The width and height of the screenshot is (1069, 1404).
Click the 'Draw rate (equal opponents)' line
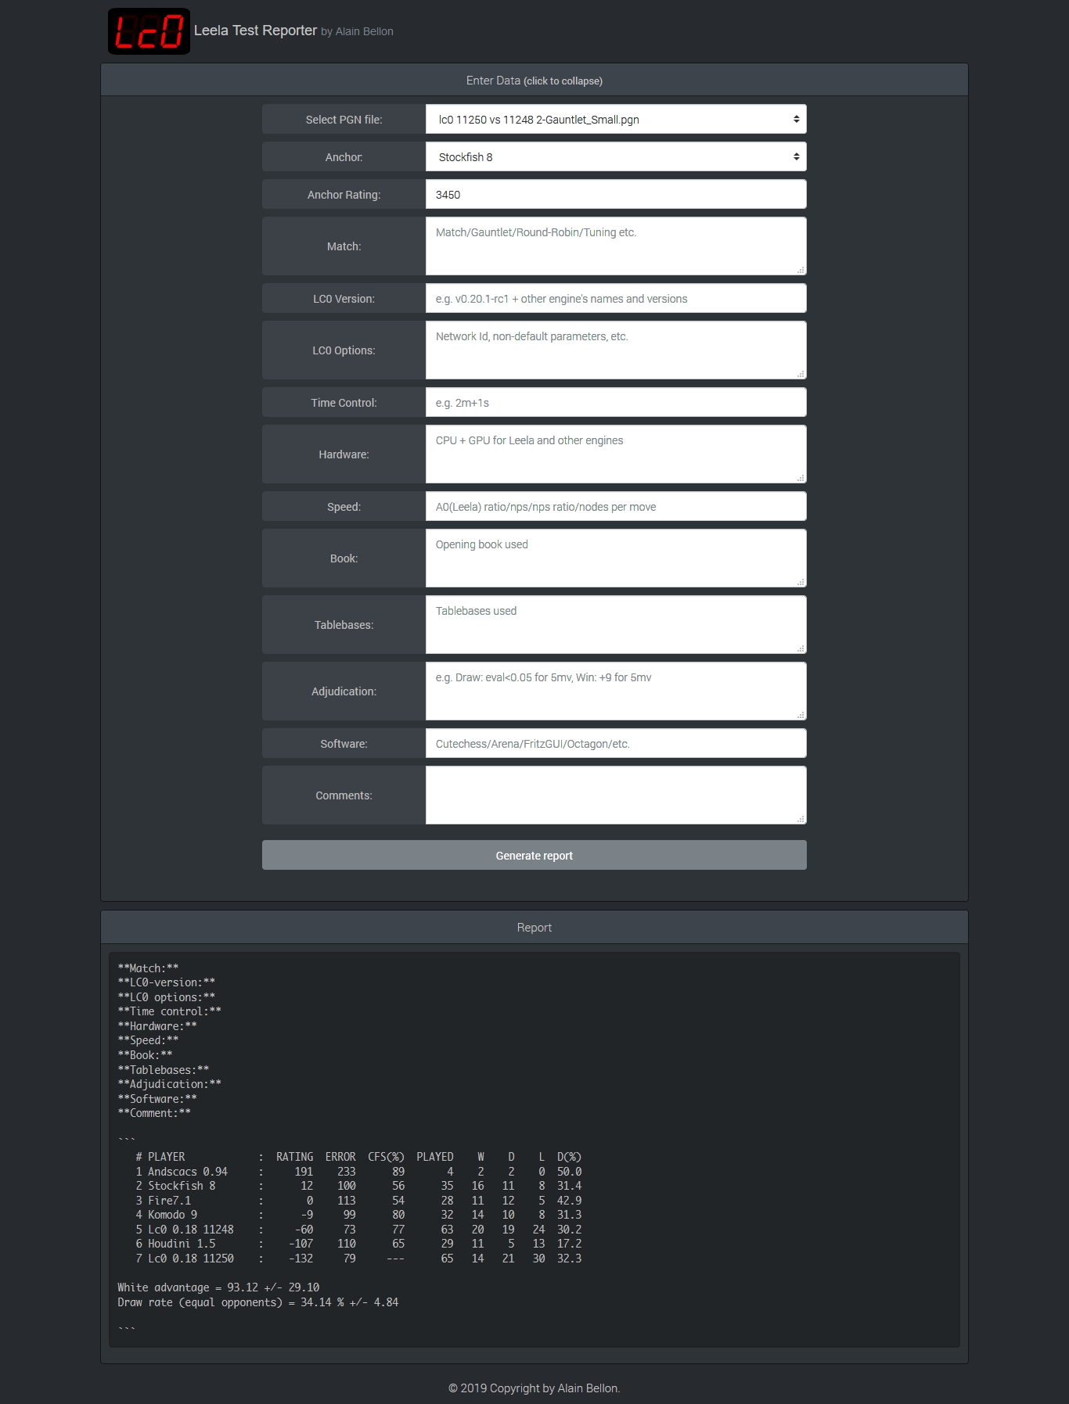pos(258,1302)
